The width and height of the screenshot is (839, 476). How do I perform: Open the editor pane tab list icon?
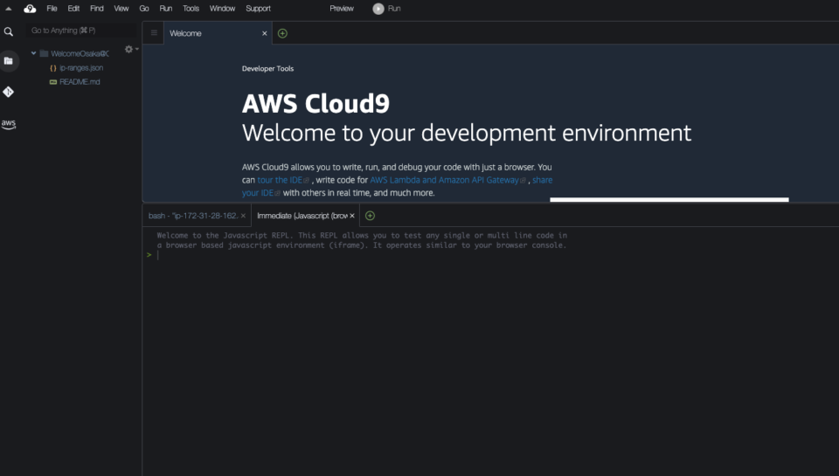154,33
